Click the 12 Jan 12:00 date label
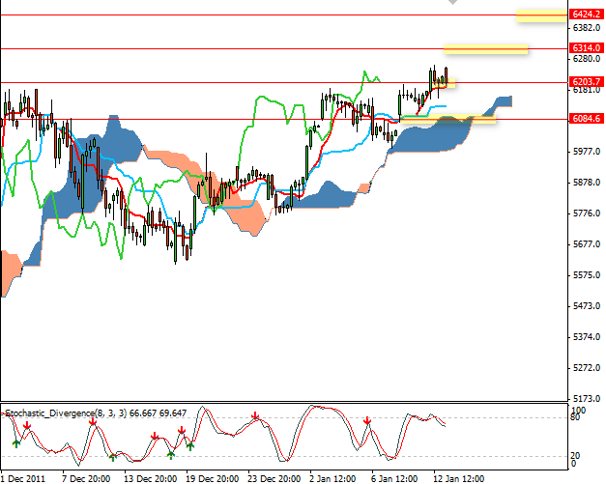The image size is (606, 484). 458,477
